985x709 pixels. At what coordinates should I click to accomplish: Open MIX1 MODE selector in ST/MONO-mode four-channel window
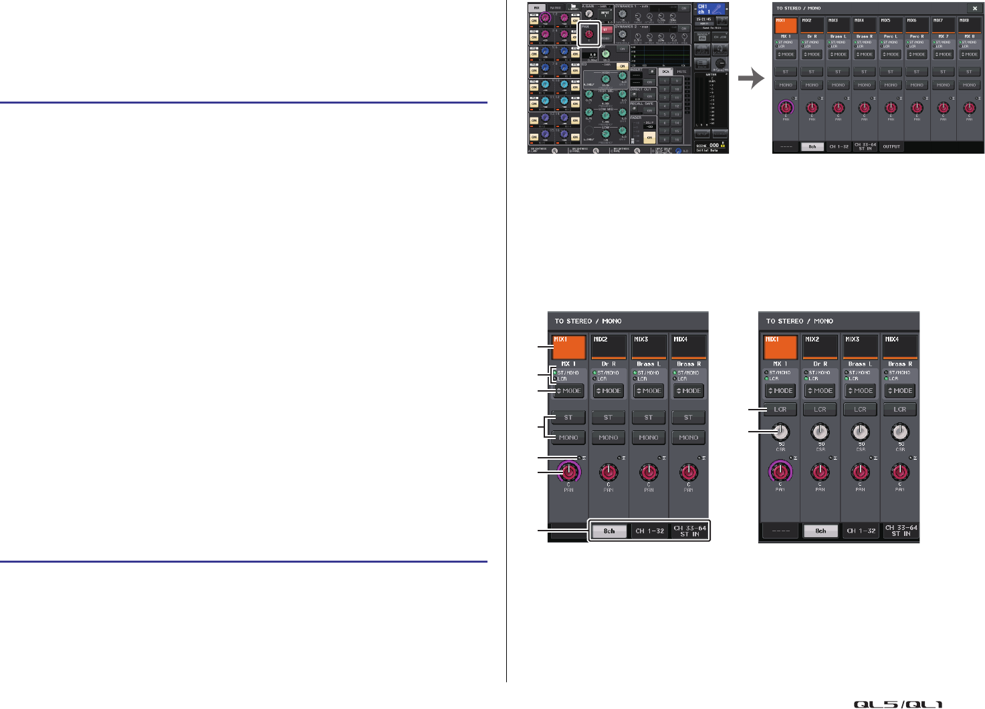click(568, 391)
